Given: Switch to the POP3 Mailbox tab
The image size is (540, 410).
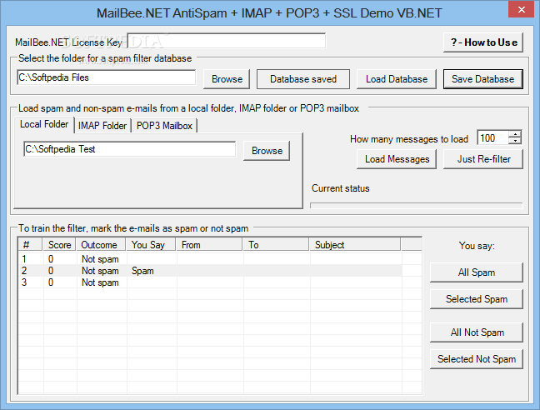Looking at the screenshot, I should [164, 126].
